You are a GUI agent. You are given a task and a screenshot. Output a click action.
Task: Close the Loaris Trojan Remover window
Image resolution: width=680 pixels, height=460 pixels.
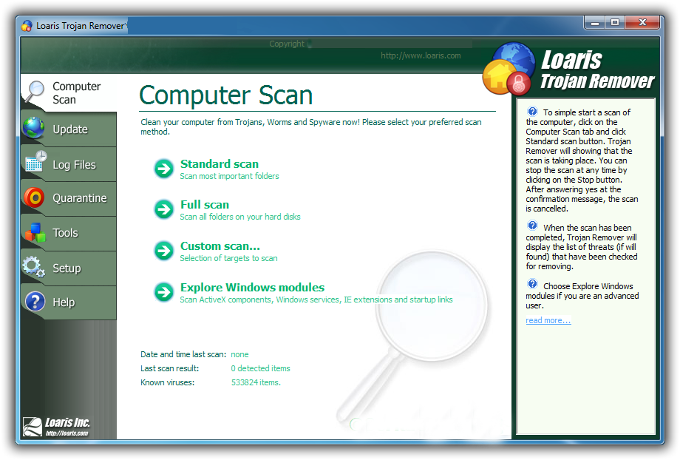(642, 23)
